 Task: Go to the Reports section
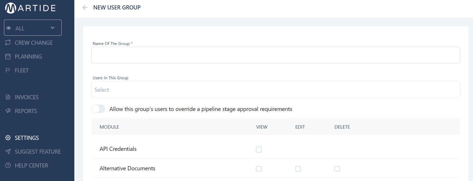point(26,111)
